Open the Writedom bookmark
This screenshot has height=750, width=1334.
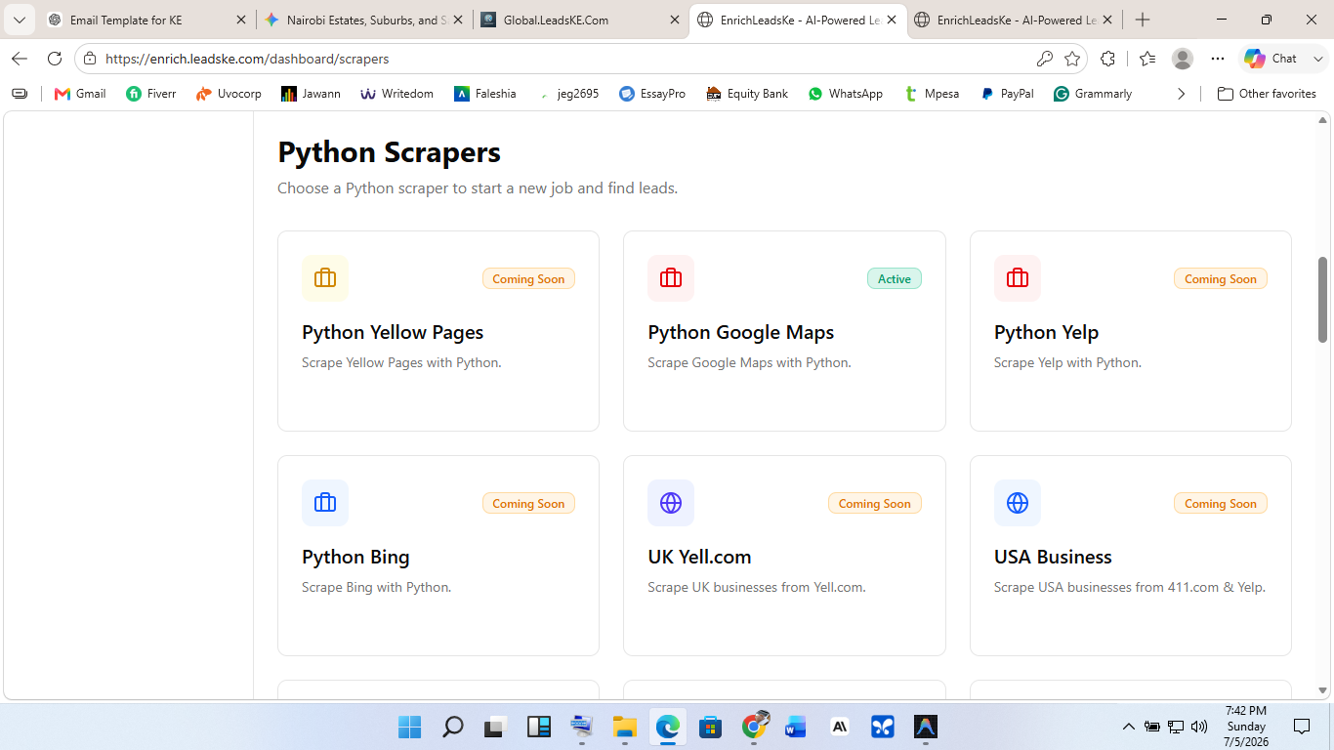pyautogui.click(x=396, y=94)
